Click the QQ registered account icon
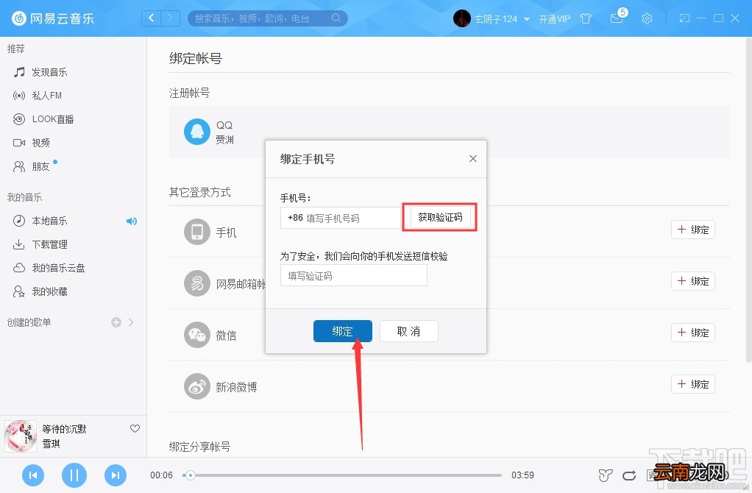This screenshot has width=752, height=493. point(197,132)
